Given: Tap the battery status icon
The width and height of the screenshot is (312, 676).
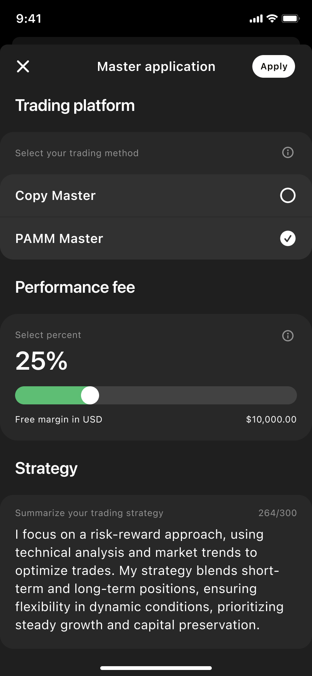Looking at the screenshot, I should coord(291,18).
